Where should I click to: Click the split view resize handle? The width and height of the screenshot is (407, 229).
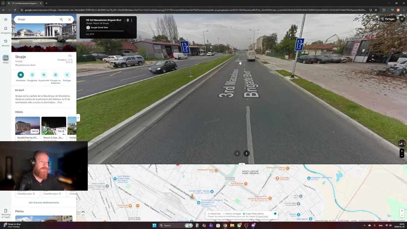coord(242,164)
